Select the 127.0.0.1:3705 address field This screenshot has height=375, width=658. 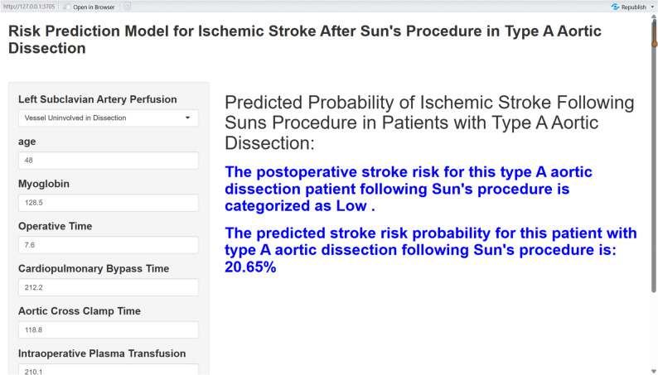[29, 7]
